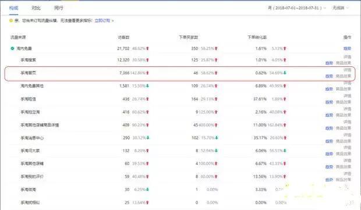This screenshot has width=361, height=210.
Task: Open 详情 for the 手淘首页 row
Action: pyautogui.click(x=347, y=70)
